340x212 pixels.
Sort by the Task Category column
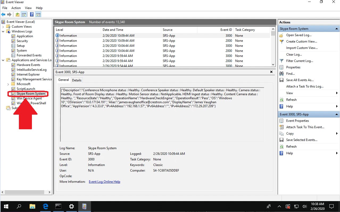[252, 30]
